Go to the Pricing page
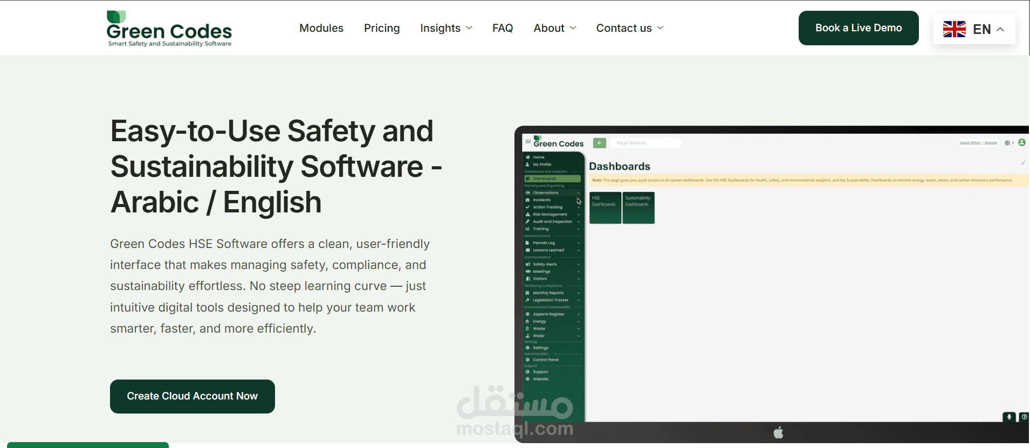 click(x=382, y=28)
